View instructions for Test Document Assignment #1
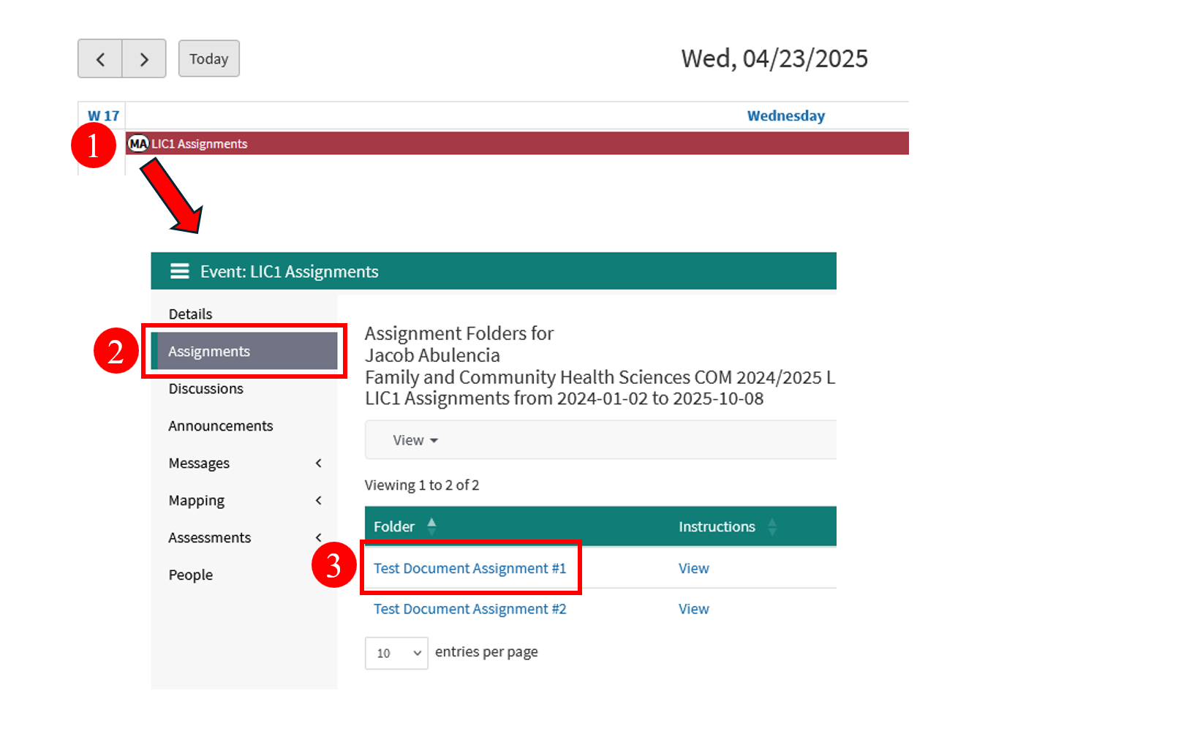The width and height of the screenshot is (1181, 734). [x=694, y=568]
